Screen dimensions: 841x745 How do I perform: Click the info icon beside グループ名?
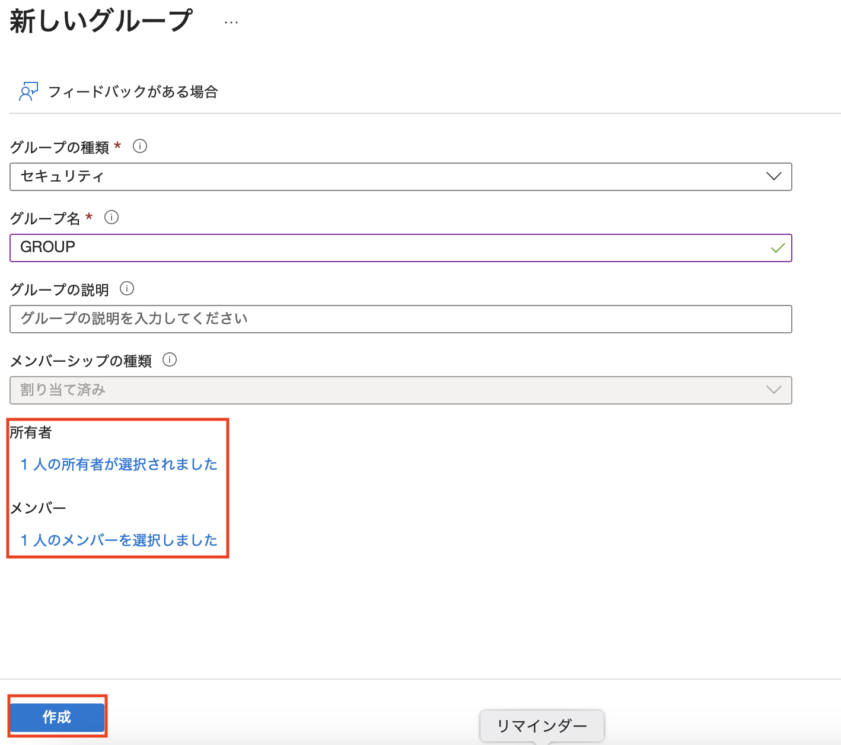tap(112, 218)
